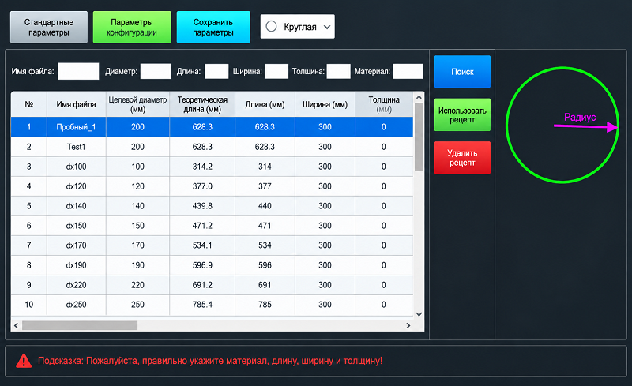This screenshot has width=632, height=386.
Task: Select the Пробный_1 recipe row
Action: click(x=212, y=127)
